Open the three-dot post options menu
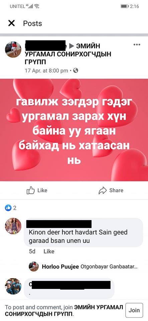 click(x=137, y=44)
